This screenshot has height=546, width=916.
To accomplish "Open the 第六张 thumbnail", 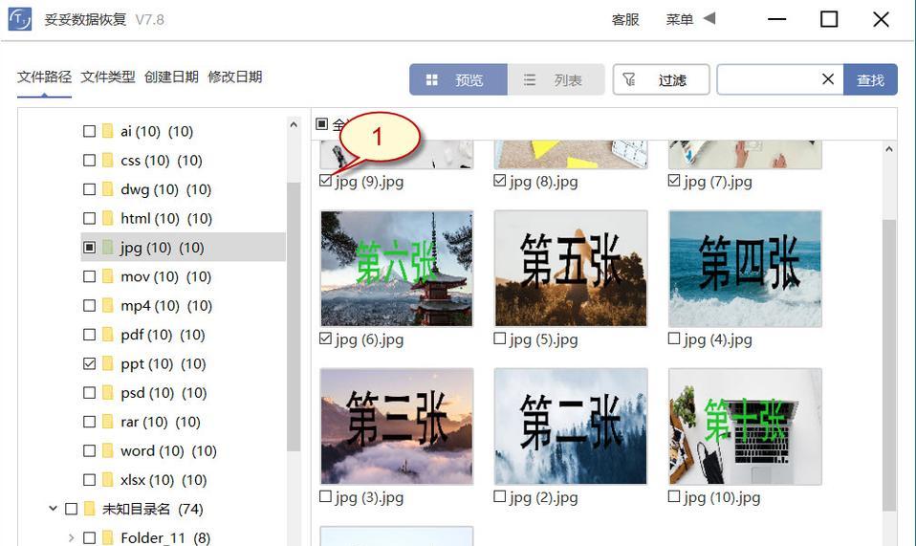I will pos(397,268).
